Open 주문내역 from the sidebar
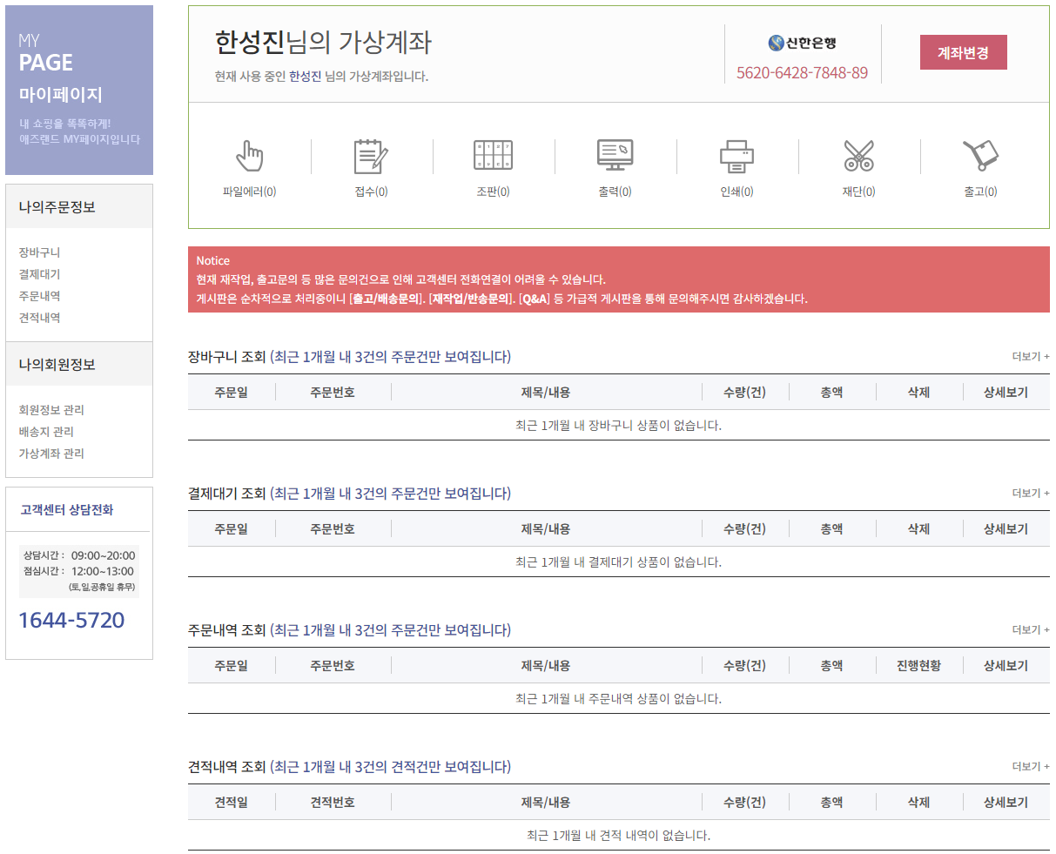 40,296
